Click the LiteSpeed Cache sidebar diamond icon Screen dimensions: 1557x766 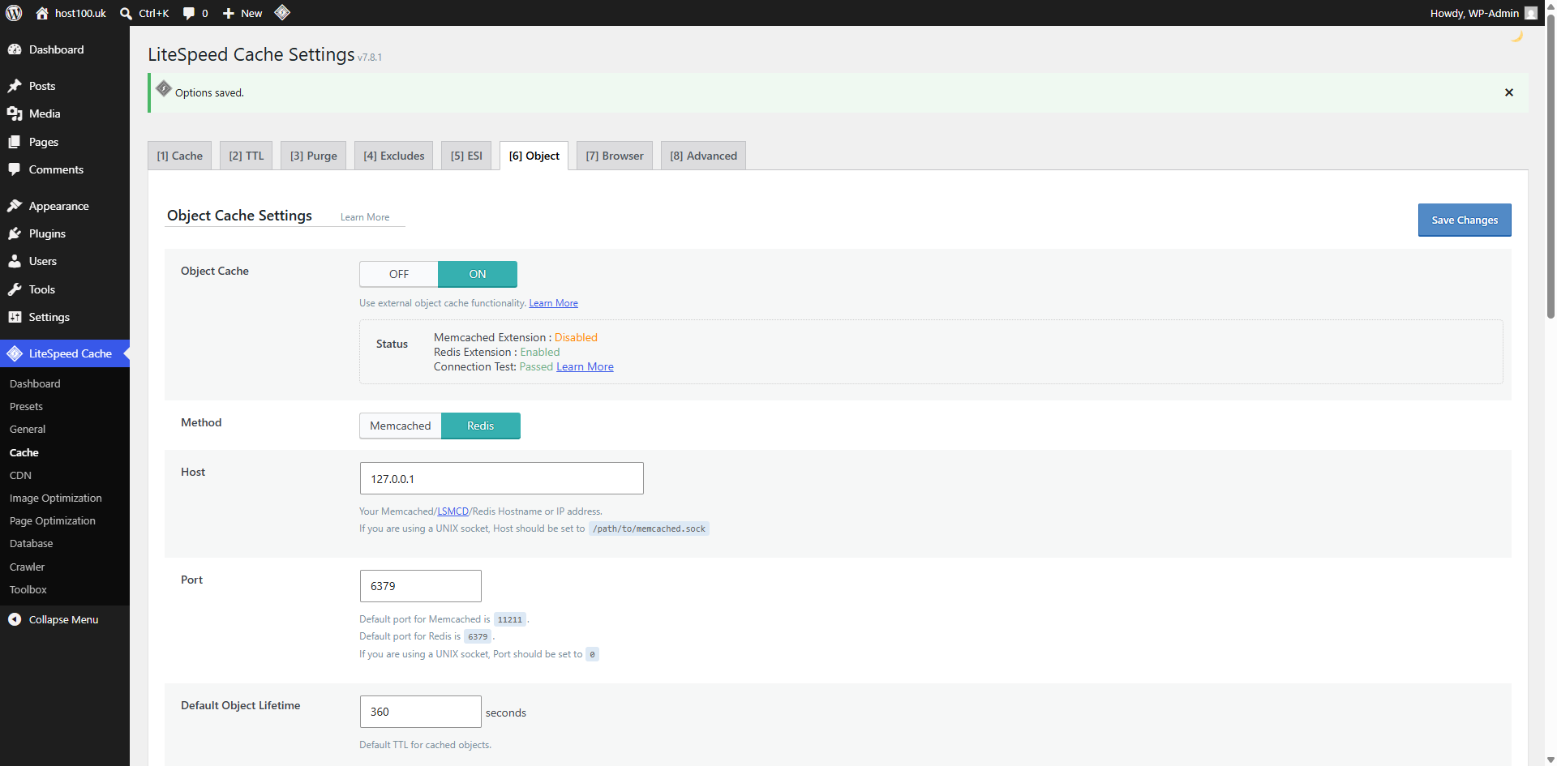pos(15,353)
